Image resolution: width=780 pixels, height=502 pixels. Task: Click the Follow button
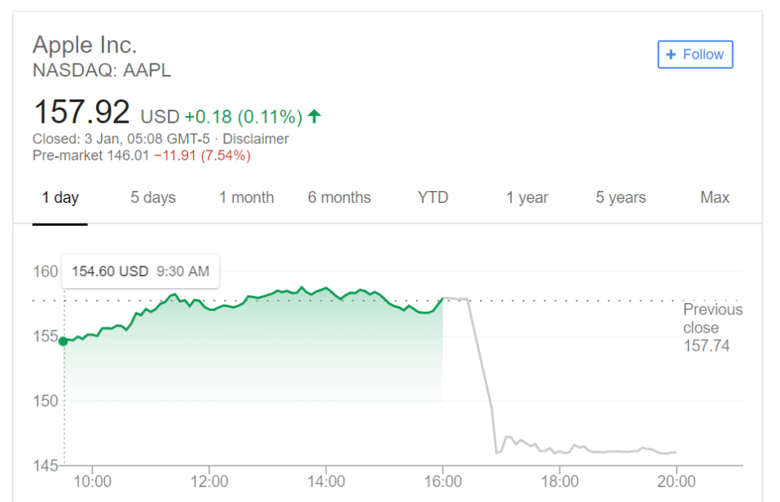pyautogui.click(x=695, y=55)
